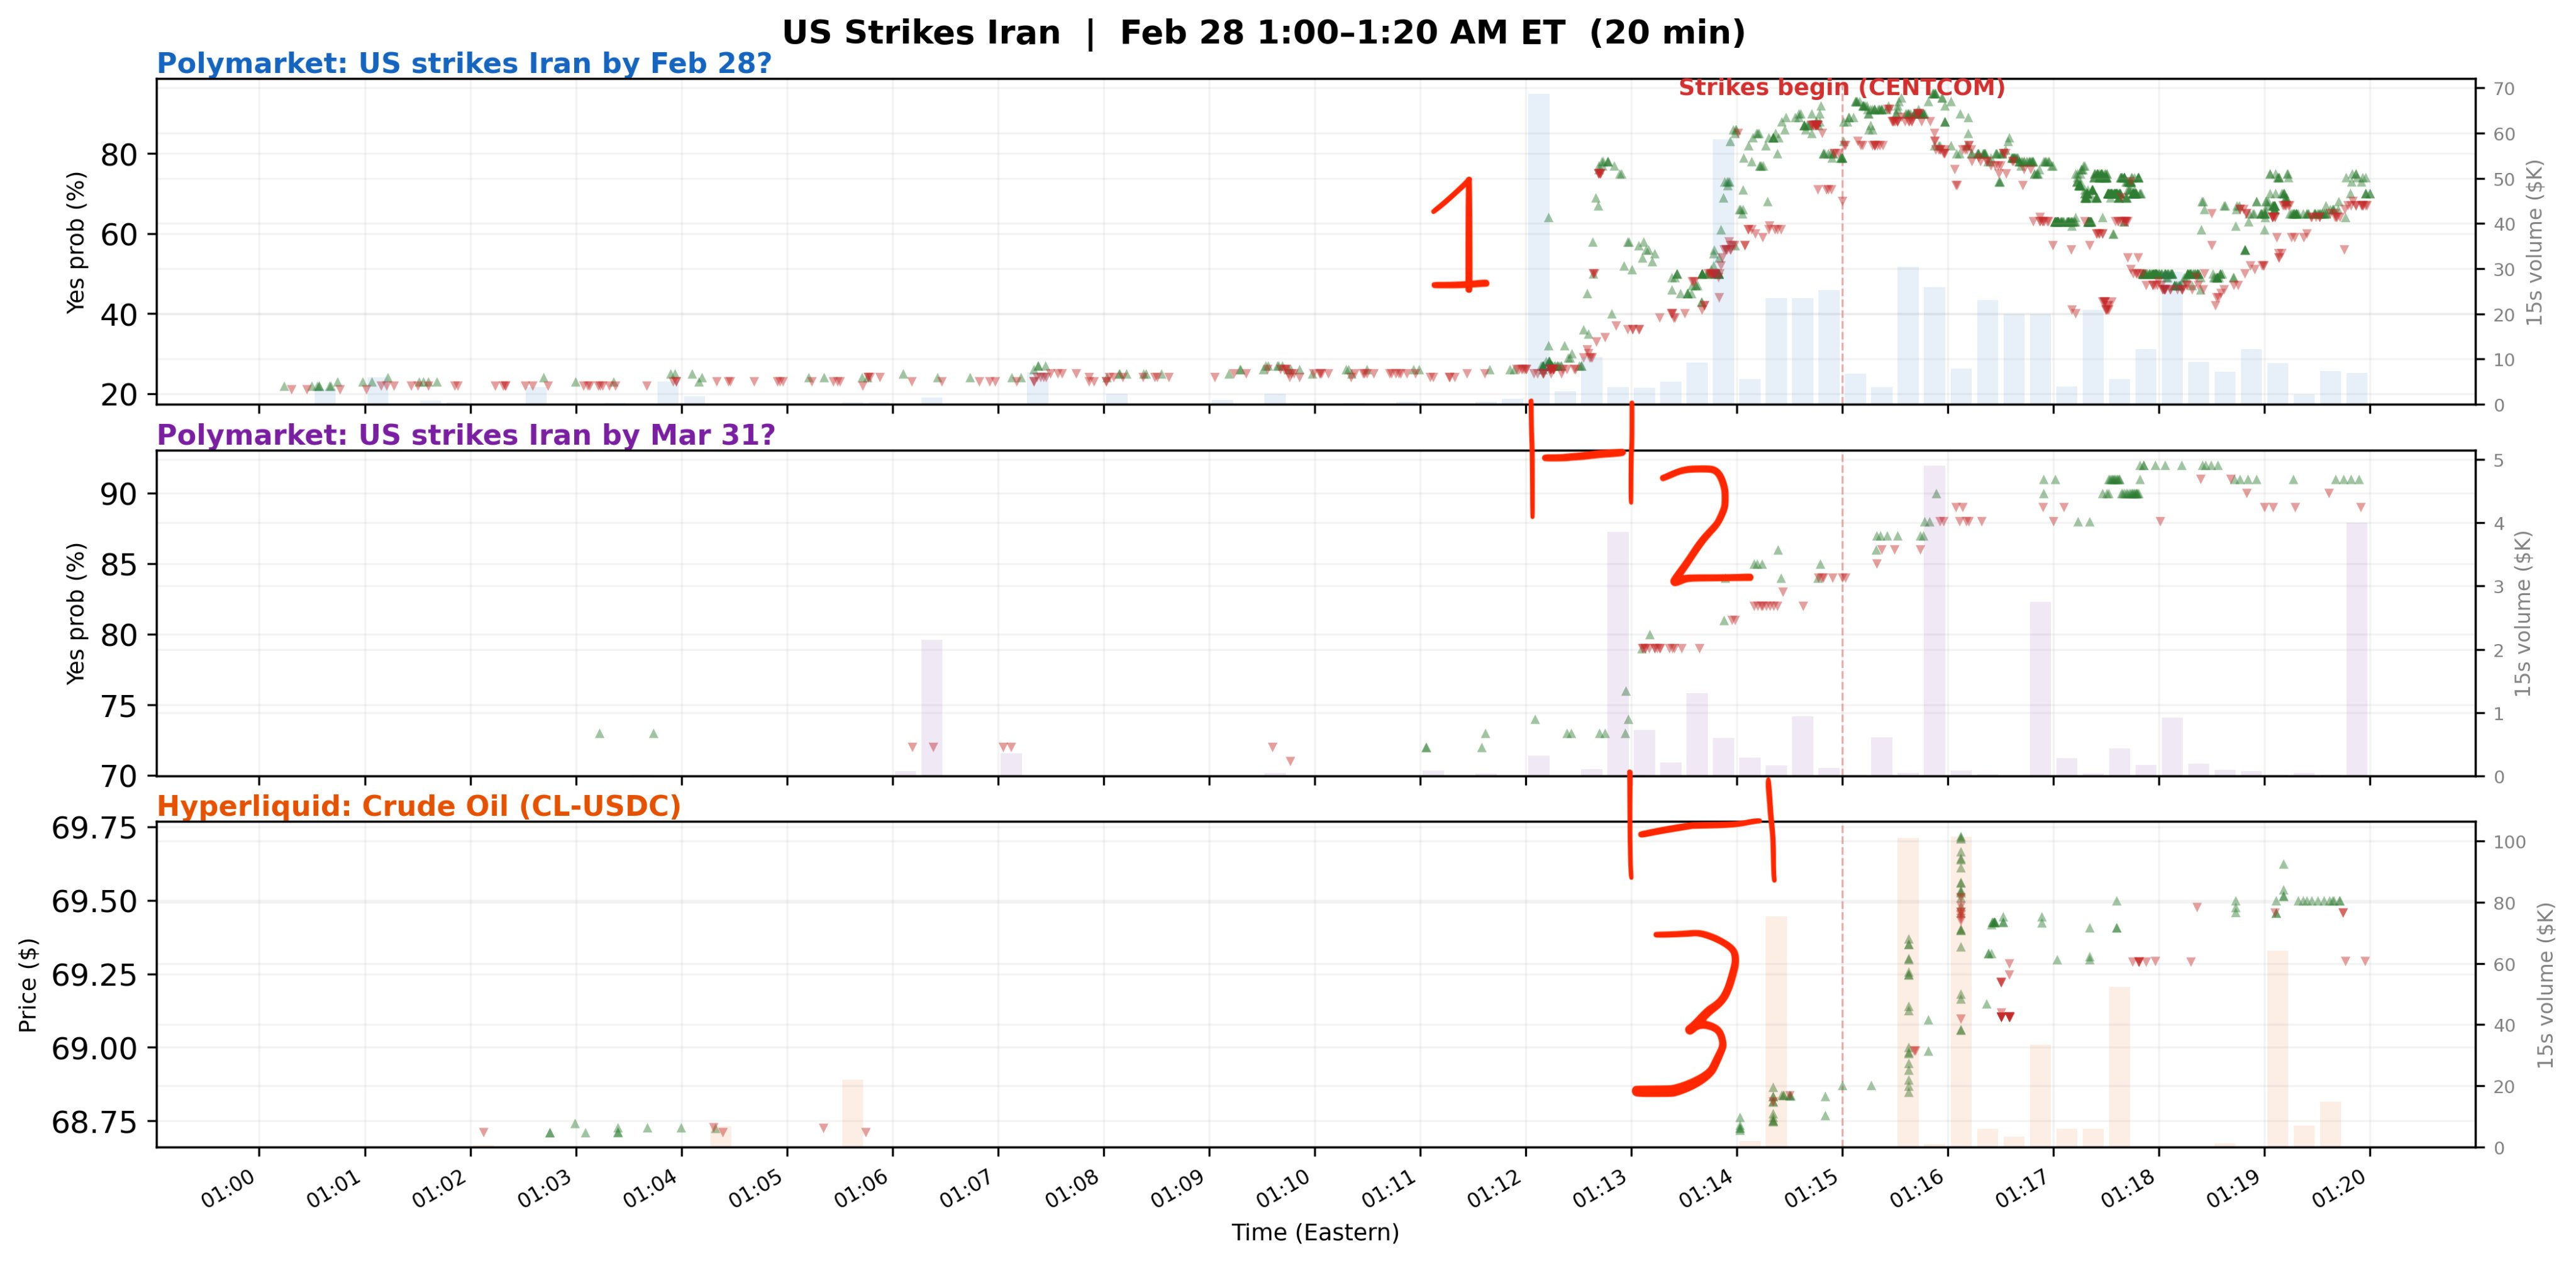
Task: Click the purple volume bar near 01:06
Action: coord(931,708)
